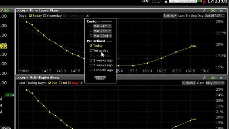The height and width of the screenshot is (129, 229).
Task: Click the Custom section header
Action: click(93, 21)
